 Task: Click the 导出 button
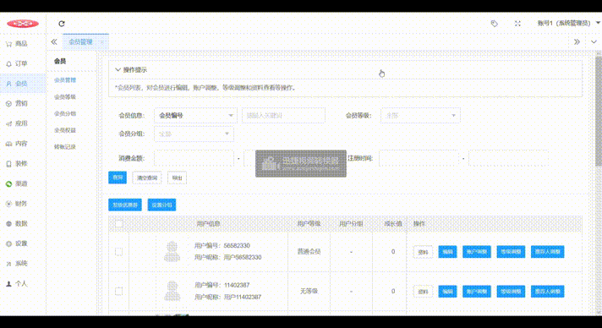pyautogui.click(x=177, y=178)
